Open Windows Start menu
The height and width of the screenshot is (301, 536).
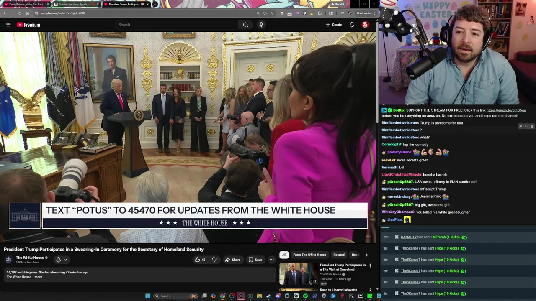(x=148, y=296)
